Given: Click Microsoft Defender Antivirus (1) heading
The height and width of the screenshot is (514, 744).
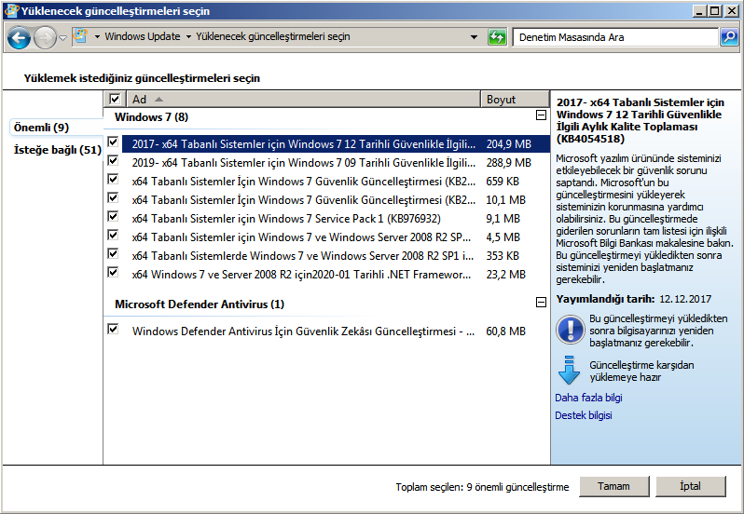Looking at the screenshot, I should click(200, 304).
